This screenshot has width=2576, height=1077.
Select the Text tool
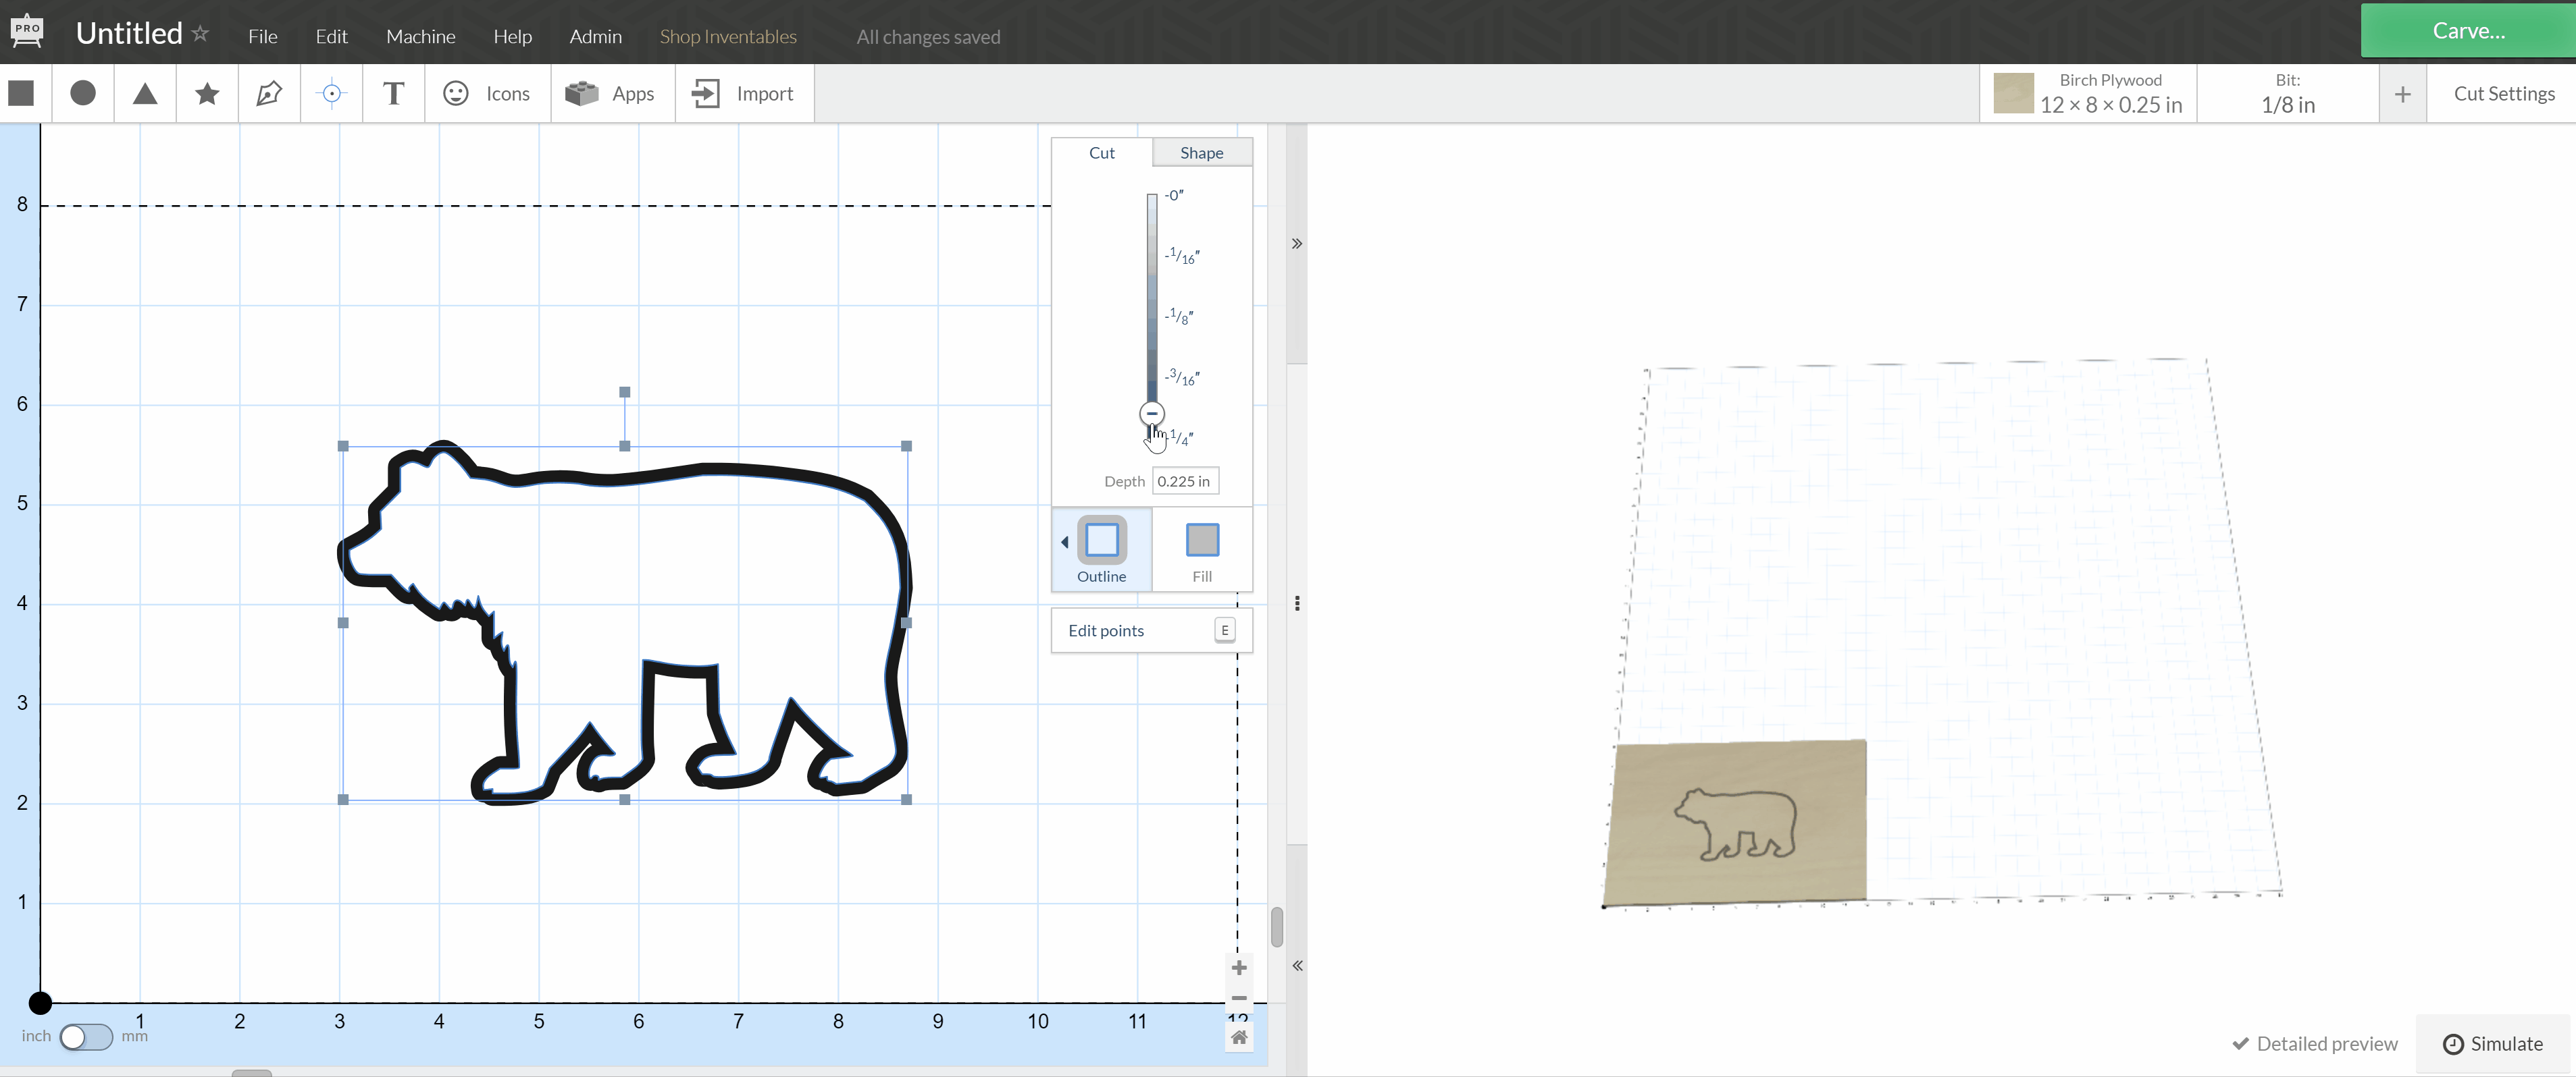click(x=393, y=93)
